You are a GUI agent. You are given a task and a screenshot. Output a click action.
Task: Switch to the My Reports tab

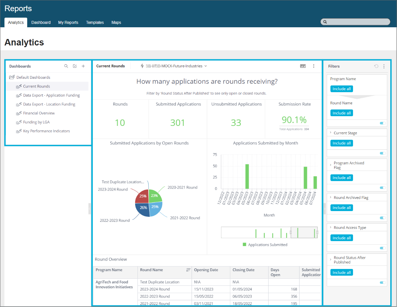[68, 23]
